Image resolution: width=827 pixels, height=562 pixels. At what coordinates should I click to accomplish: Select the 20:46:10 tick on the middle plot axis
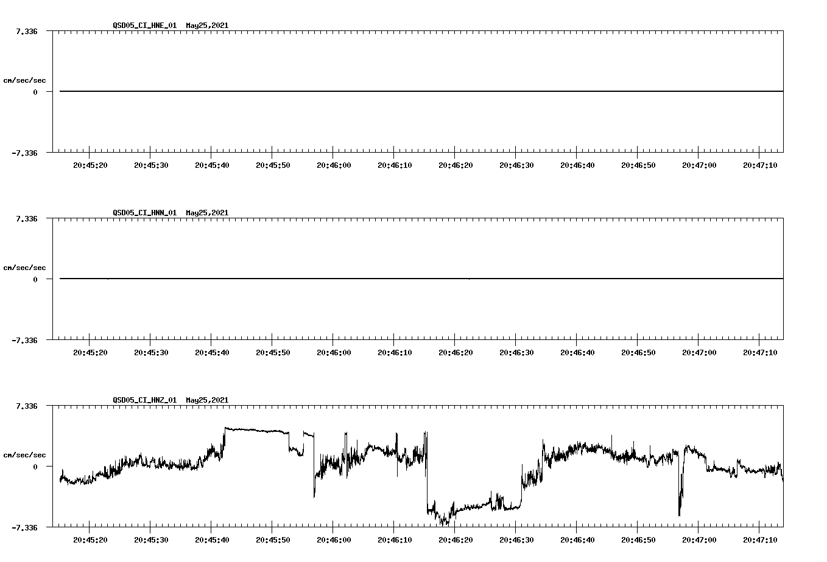[x=395, y=352]
